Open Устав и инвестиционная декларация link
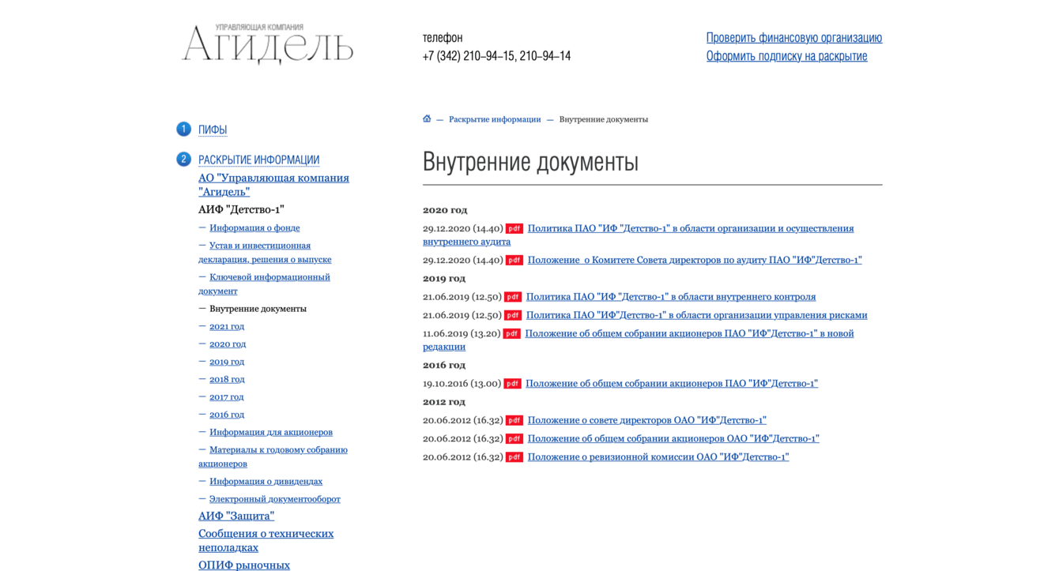 point(265,252)
